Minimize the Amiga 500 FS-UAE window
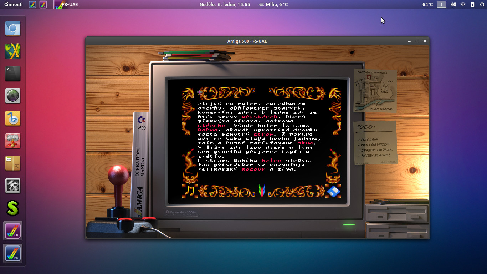 (x=409, y=41)
